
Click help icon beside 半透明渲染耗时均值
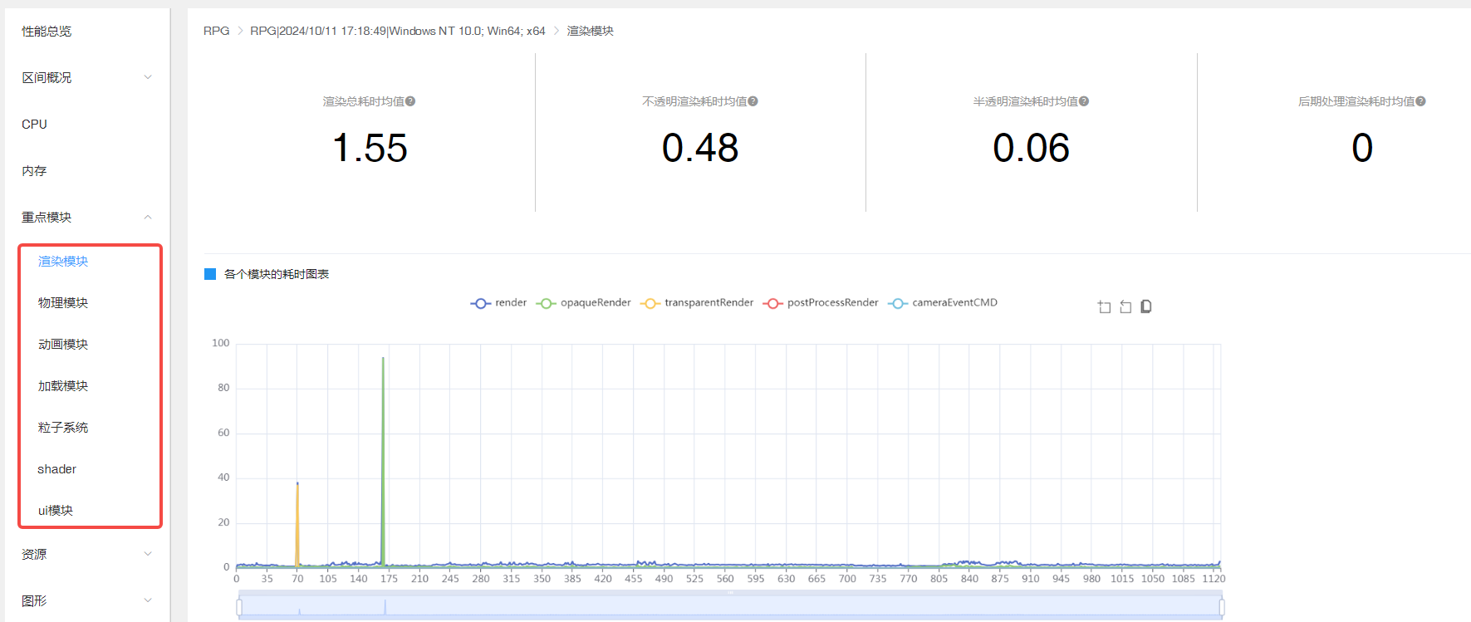coord(1084,101)
